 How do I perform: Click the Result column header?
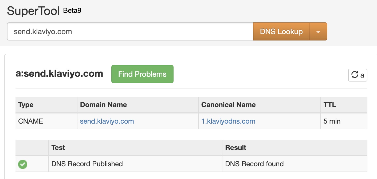[x=236, y=148]
